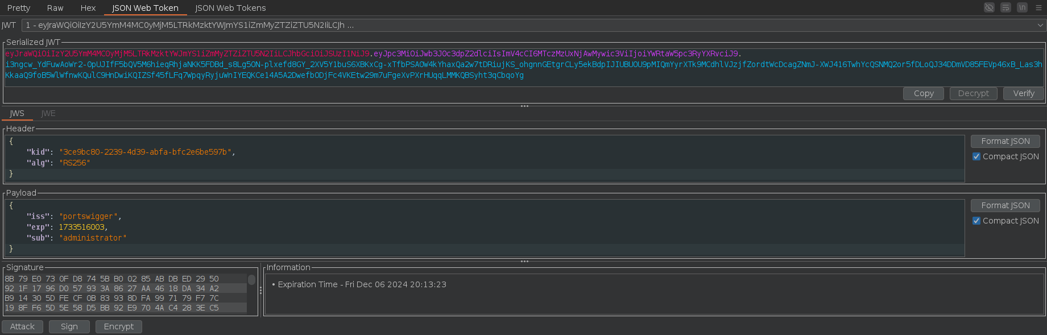Select the JWS tab
The height and width of the screenshot is (335, 1047).
(17, 113)
